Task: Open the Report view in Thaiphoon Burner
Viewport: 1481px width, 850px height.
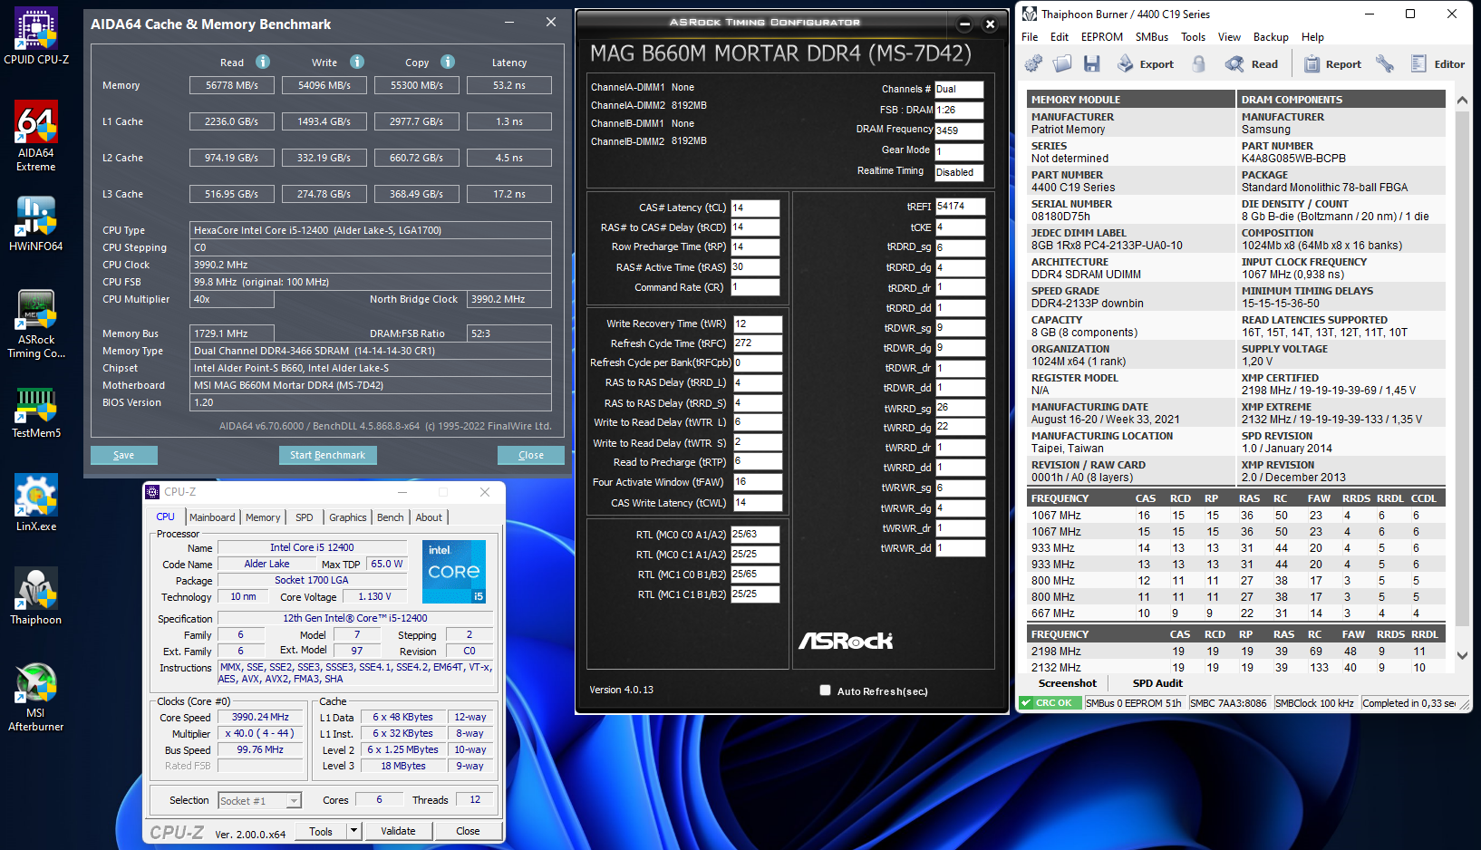Action: (1332, 63)
